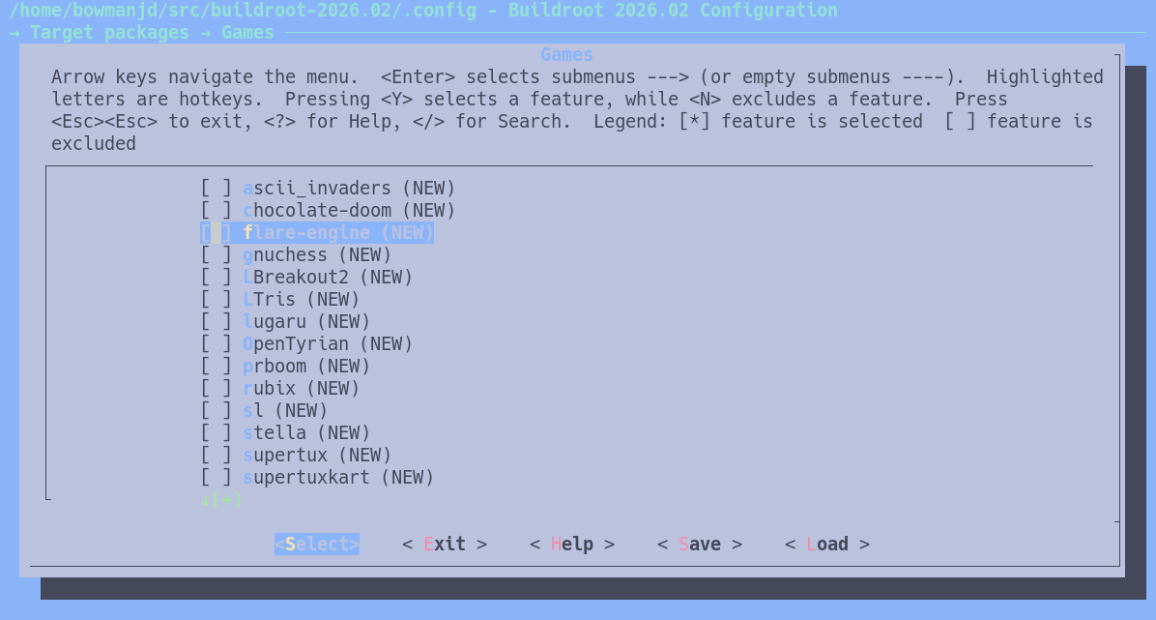This screenshot has width=1156, height=620.
Task: Check the gnuchess package box
Action: point(217,255)
